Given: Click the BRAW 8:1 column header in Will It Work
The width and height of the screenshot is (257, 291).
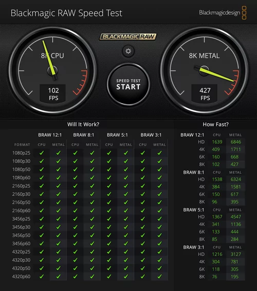Looking at the screenshot, I should [x=83, y=135].
